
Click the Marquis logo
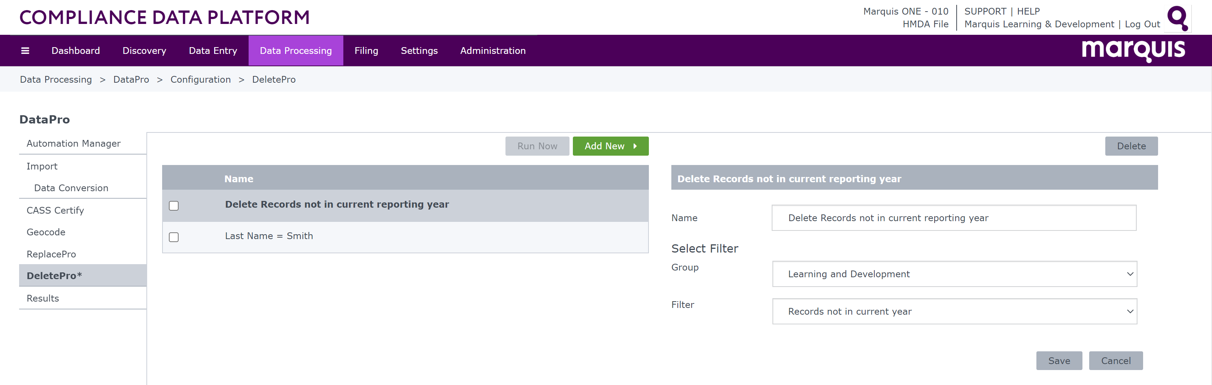point(1133,50)
